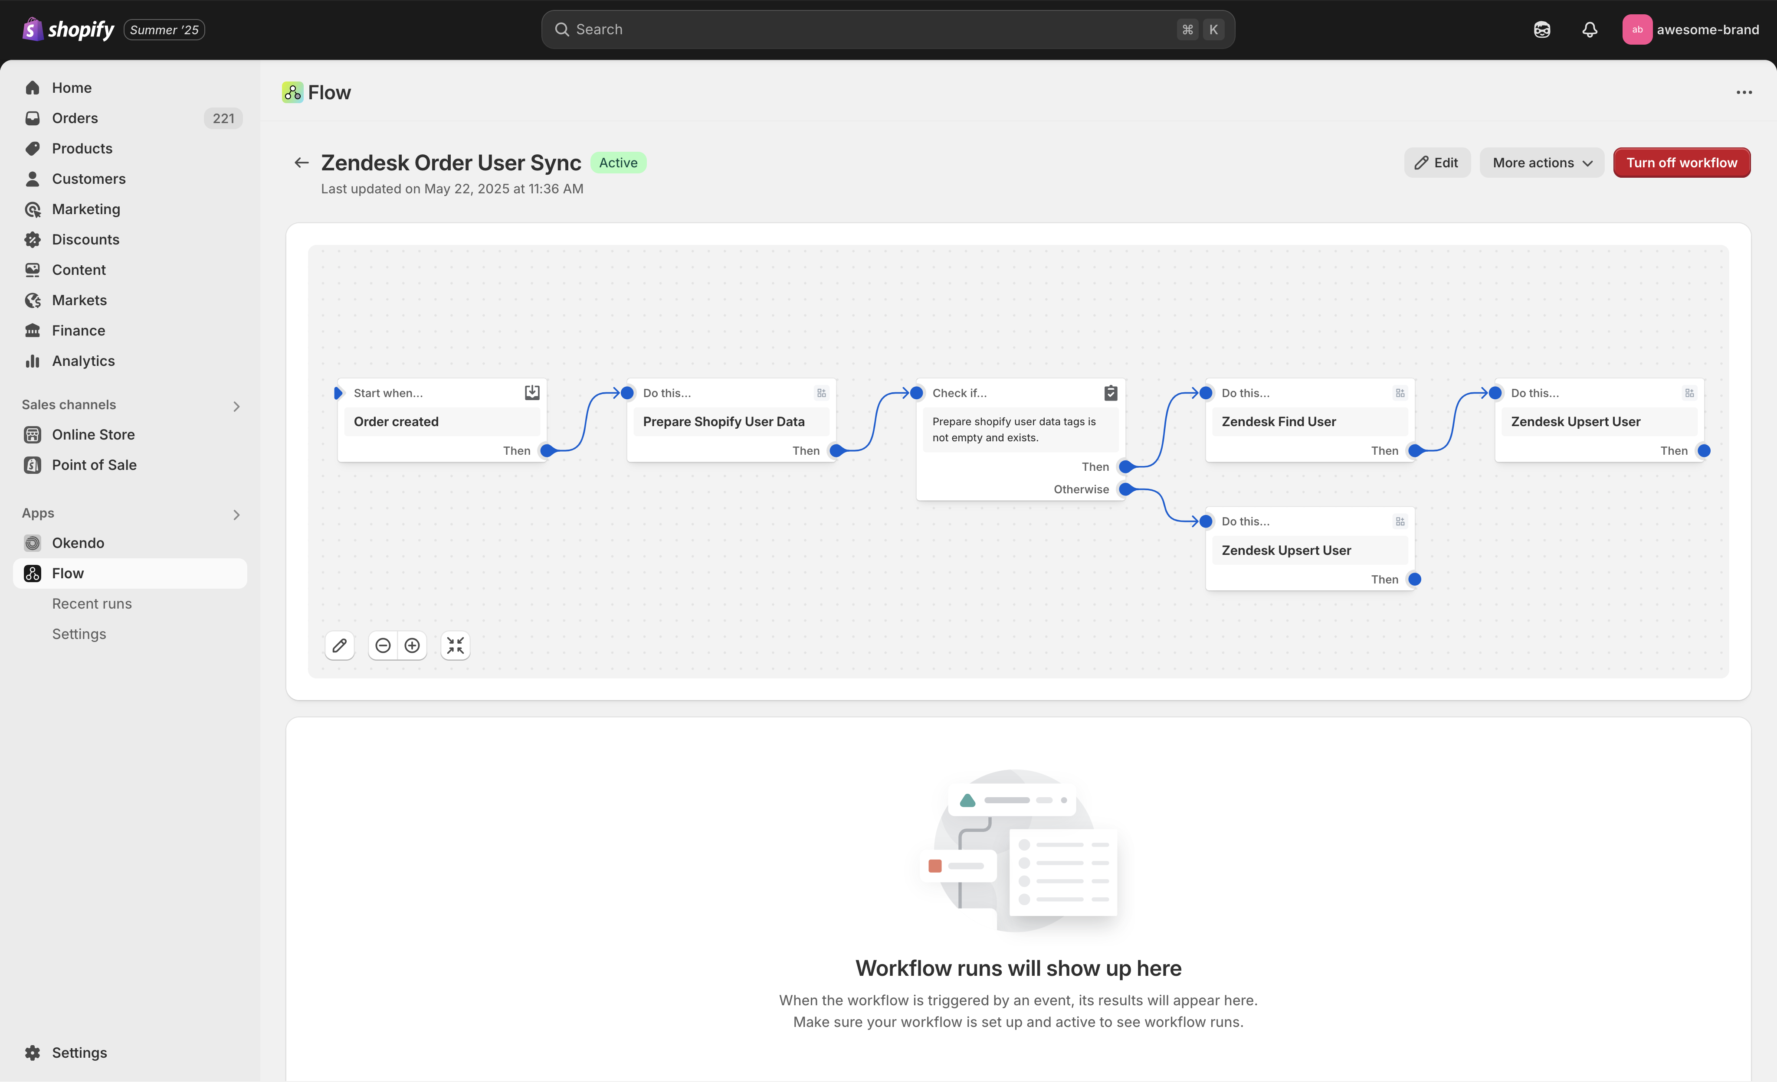Click the Zendesk Find User action icon
This screenshot has width=1777, height=1082.
click(1400, 393)
